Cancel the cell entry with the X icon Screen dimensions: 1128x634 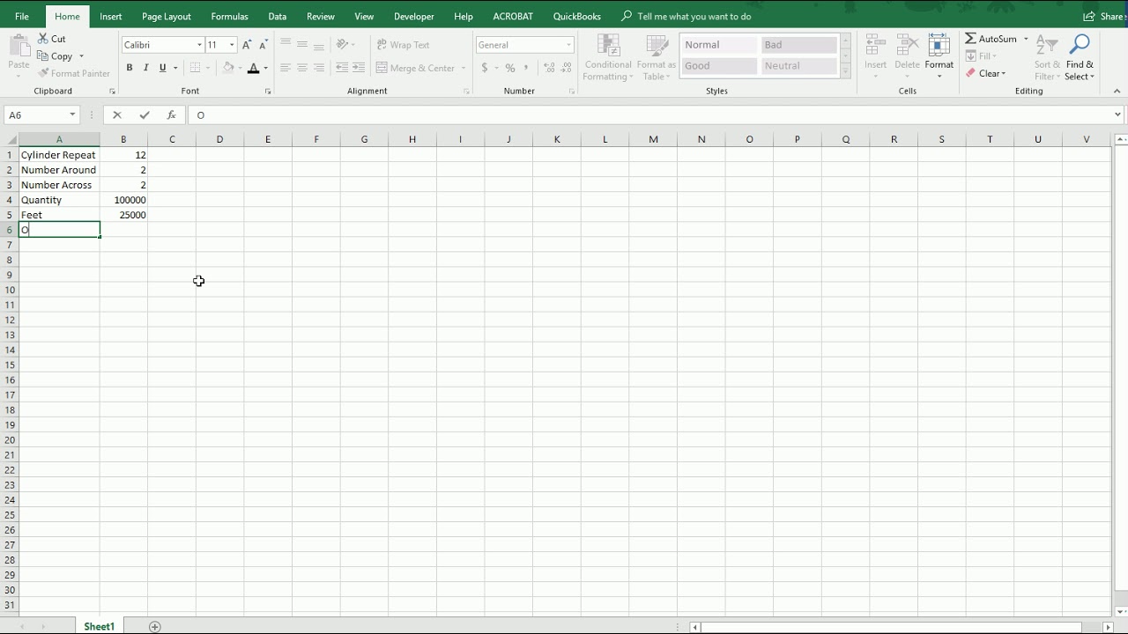pyautogui.click(x=117, y=115)
